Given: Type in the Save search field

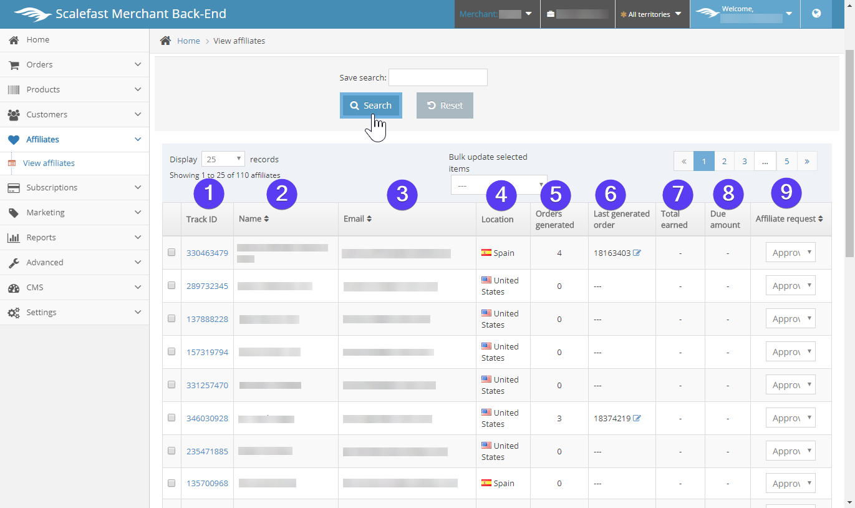Looking at the screenshot, I should click(437, 77).
